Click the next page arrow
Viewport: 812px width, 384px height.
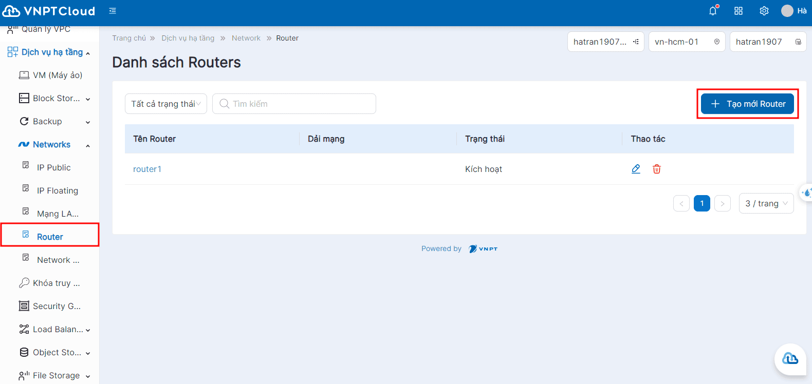click(723, 203)
